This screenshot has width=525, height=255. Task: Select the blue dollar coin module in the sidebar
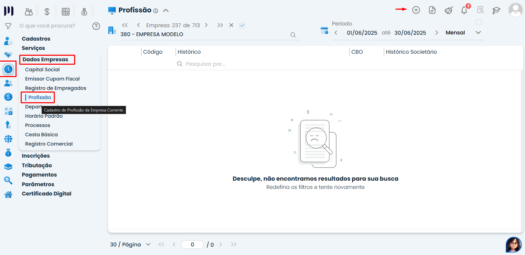(8, 97)
